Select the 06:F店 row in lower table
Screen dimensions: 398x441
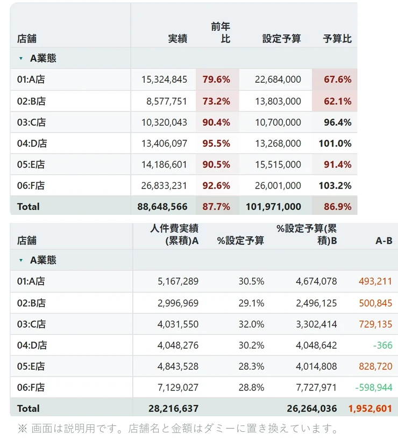pyautogui.click(x=204, y=388)
